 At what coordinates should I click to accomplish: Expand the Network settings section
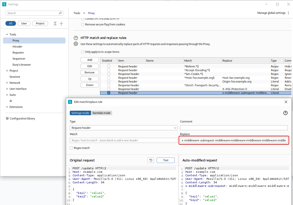(7, 83)
